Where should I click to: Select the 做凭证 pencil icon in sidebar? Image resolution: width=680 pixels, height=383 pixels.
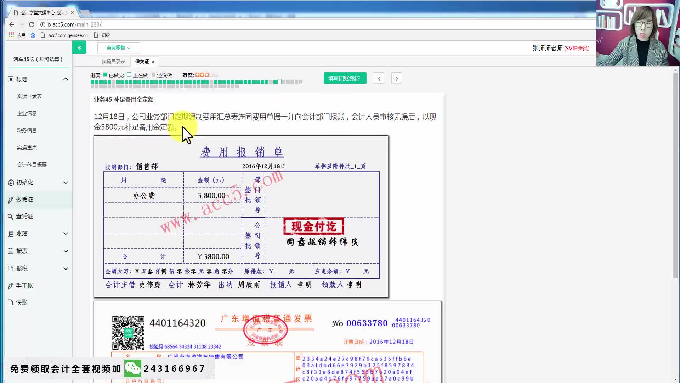(x=11, y=199)
